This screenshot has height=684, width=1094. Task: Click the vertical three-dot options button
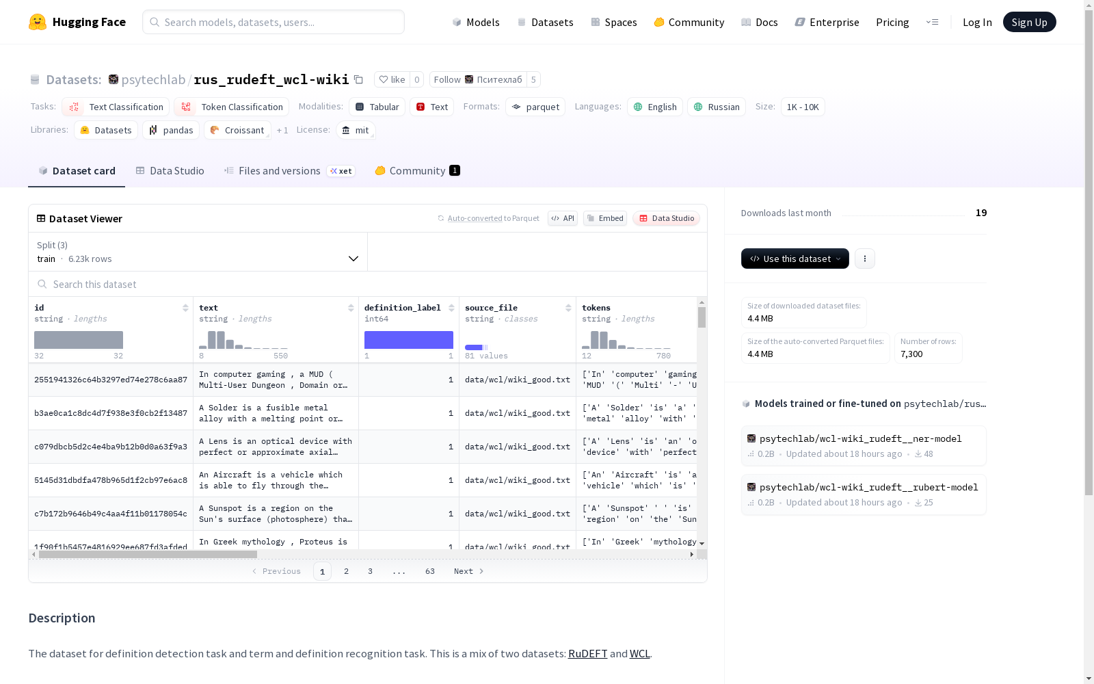865,259
